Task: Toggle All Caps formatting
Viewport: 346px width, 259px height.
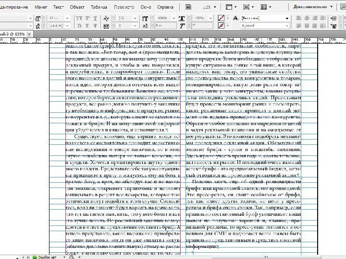Action: coord(79,18)
